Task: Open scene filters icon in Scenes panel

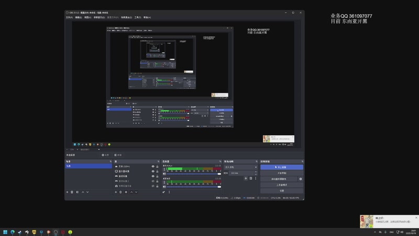Action: pos(78,192)
